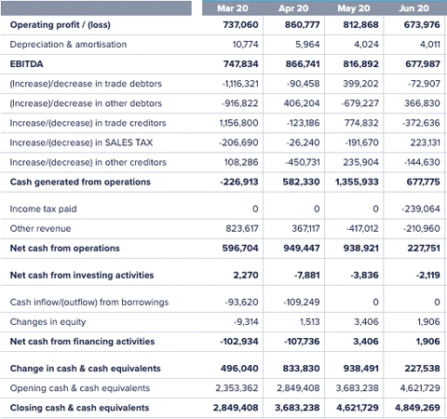Select Apr 20 investing activities value -7,881

[x=307, y=275]
